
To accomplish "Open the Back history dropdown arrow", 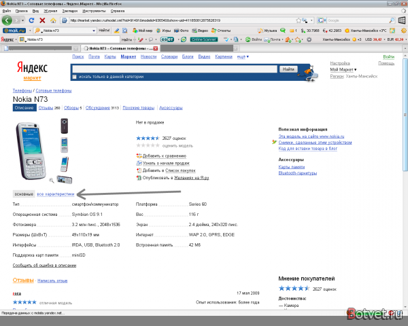I will click(x=23, y=20).
